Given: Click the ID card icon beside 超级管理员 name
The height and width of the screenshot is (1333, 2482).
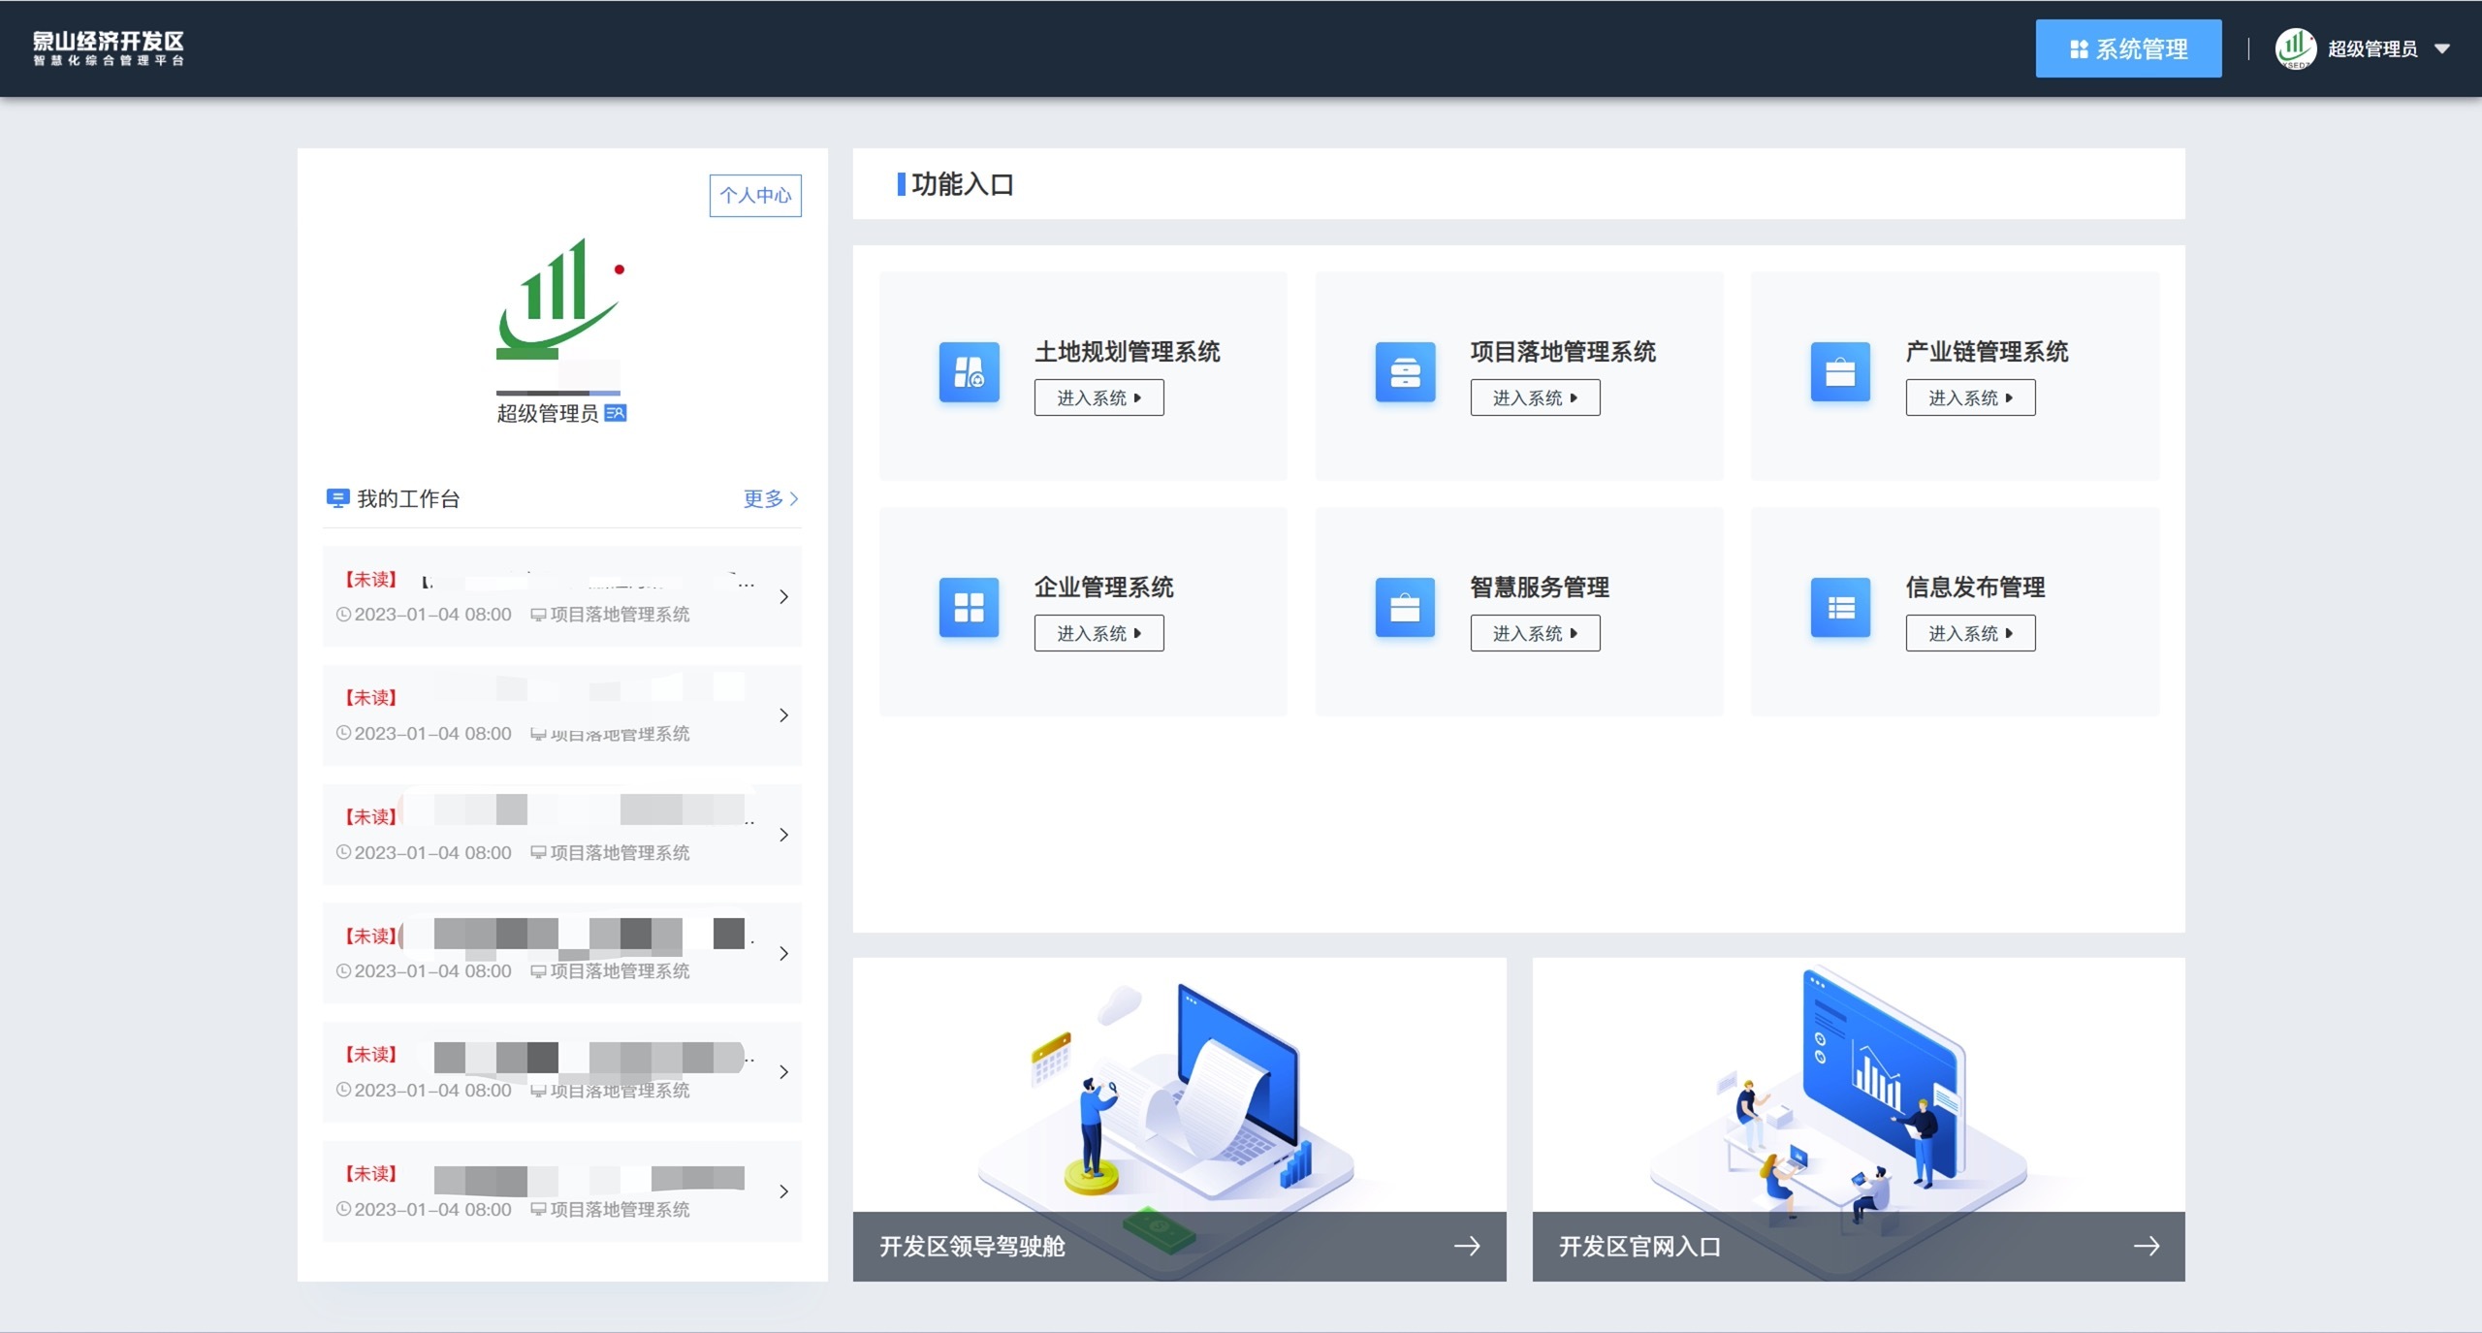Looking at the screenshot, I should tap(616, 413).
